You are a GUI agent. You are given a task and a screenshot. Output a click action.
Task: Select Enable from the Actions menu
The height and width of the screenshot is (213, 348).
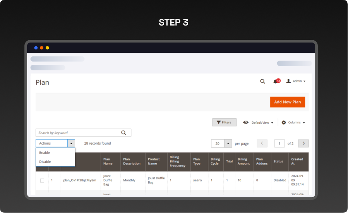45,153
